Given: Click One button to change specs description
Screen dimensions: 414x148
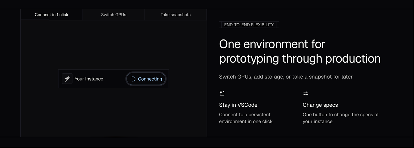Looking at the screenshot, I should pos(341,118).
